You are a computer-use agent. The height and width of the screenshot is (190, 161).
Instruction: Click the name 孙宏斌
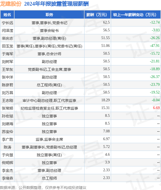(8, 116)
